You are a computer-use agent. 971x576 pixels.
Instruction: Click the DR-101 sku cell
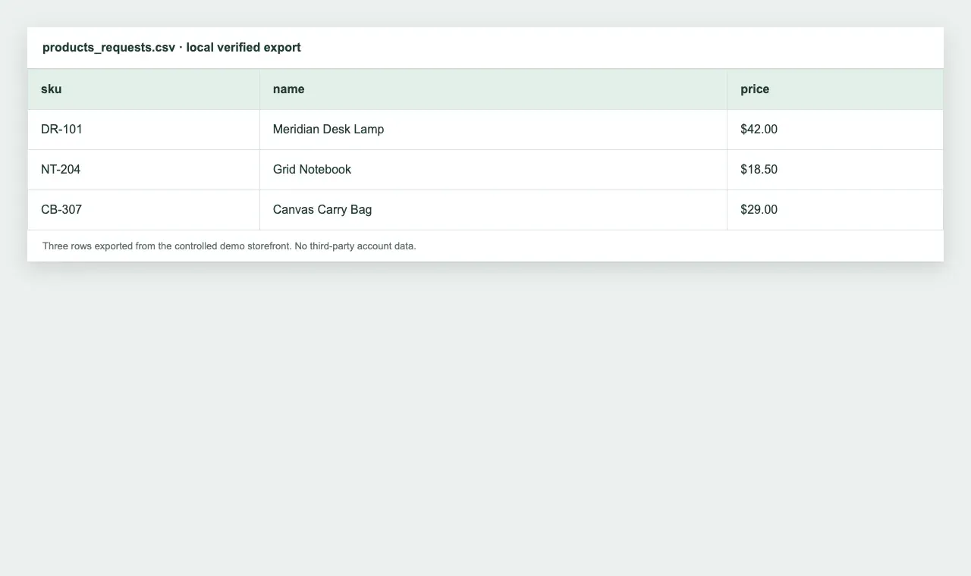click(x=144, y=130)
